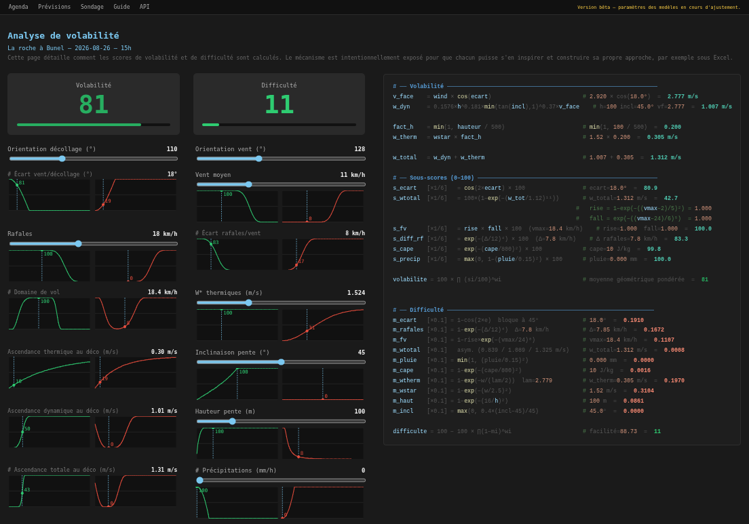Screen dimensions: 749x524
Task: Open the Agenda menu item
Action: [18, 7]
